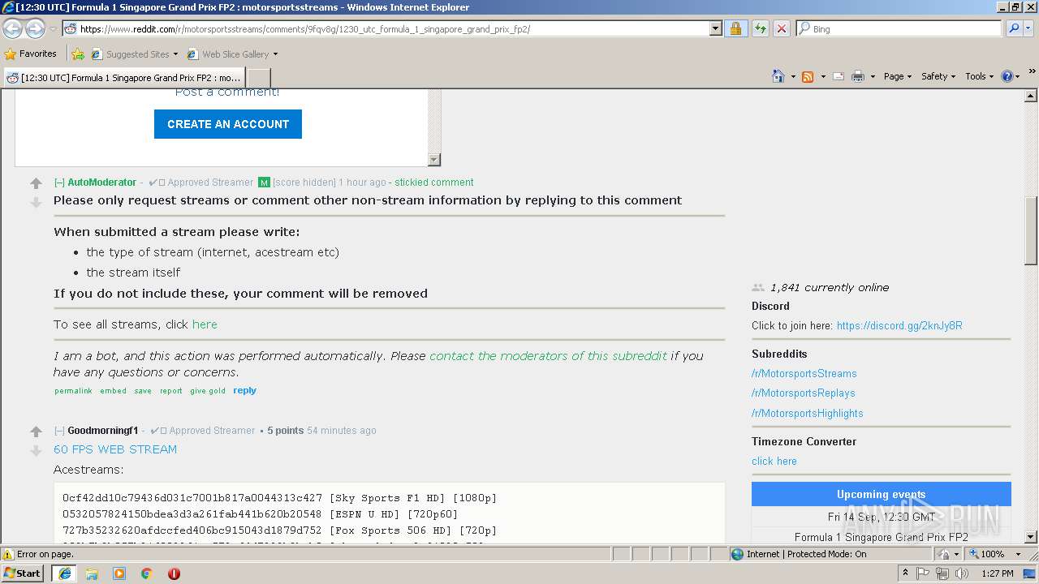Open the Discord invite link

click(899, 326)
